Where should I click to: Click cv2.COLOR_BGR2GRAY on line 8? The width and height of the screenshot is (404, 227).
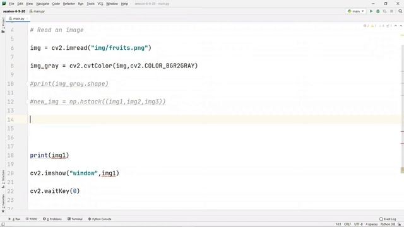[x=162, y=66]
